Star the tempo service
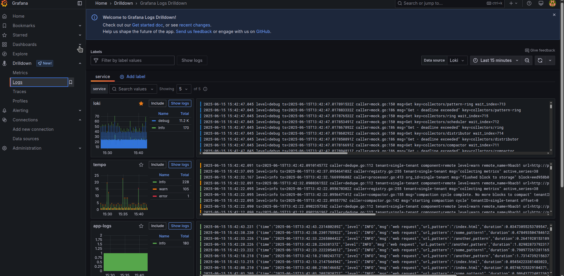Image resolution: width=564 pixels, height=276 pixels. (x=141, y=165)
